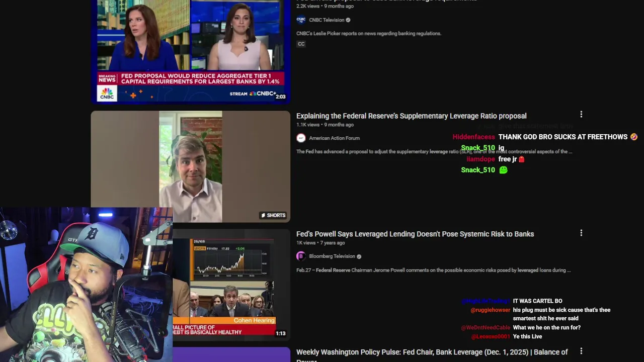Click the 1:13 duration badge on Bloomberg thumbnail

click(280, 333)
